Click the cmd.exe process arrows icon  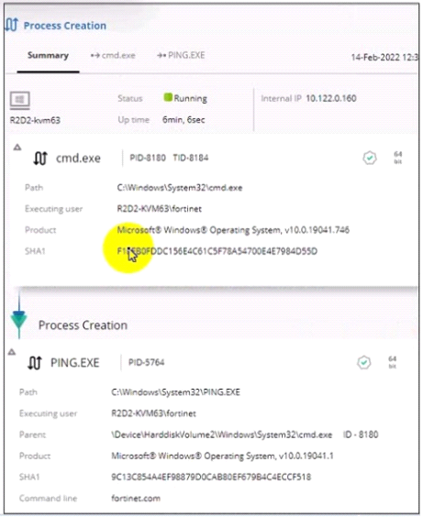40,159
